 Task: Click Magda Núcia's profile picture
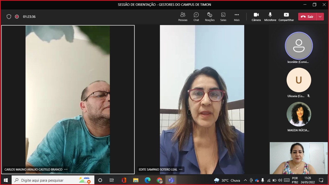(299, 114)
